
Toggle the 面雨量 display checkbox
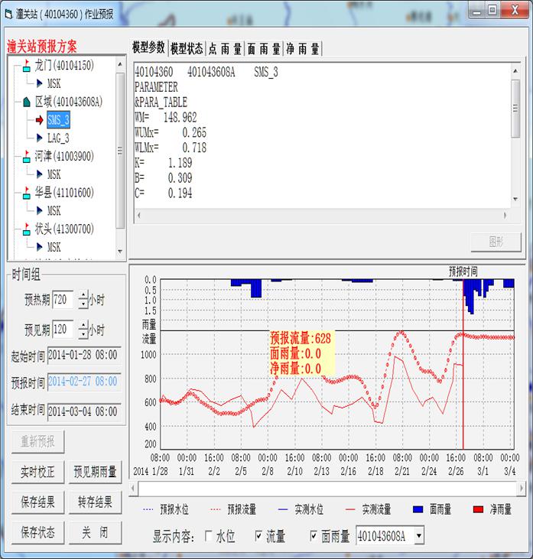click(x=314, y=535)
